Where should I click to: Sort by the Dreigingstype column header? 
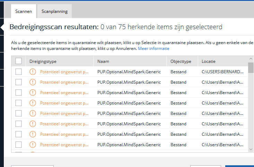coord(43,61)
